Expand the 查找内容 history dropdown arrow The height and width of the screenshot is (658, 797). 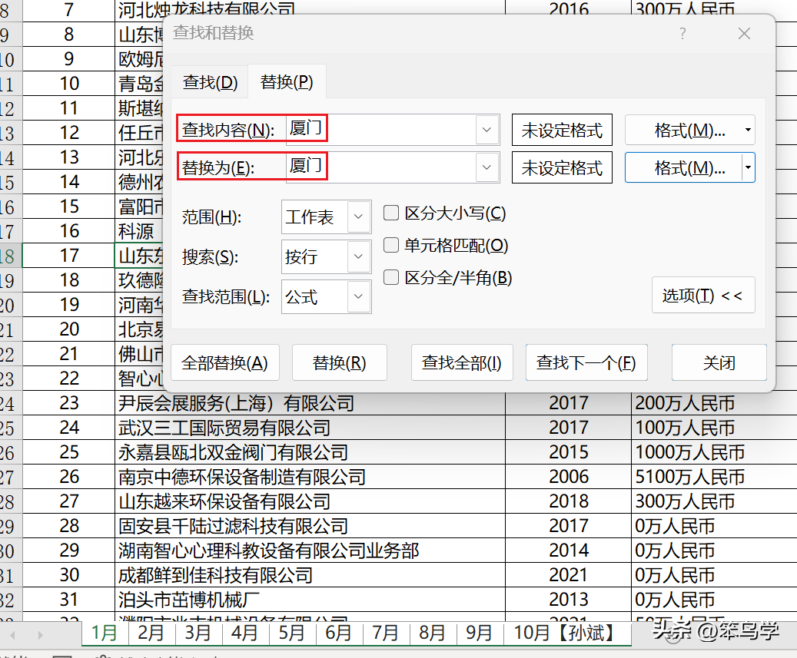pos(487,130)
